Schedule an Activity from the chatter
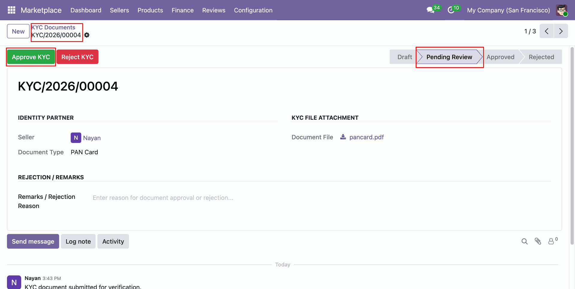This screenshot has width=575, height=289. click(x=113, y=241)
